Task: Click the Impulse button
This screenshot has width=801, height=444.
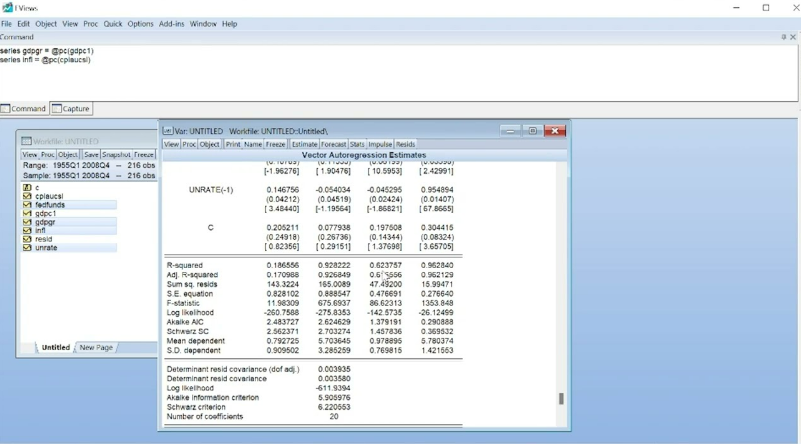Action: coord(380,144)
